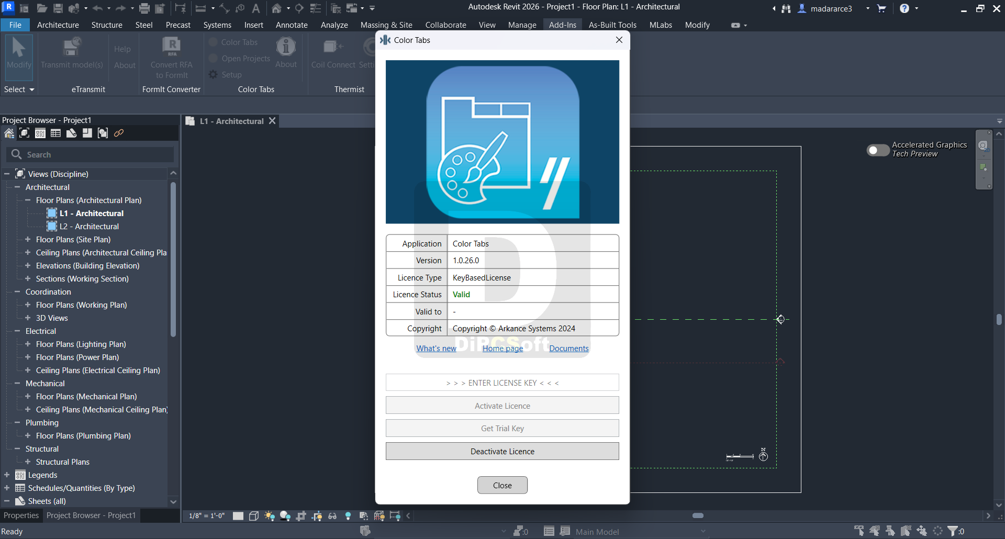Expand Schedules/Quantities (By Type) node
The height and width of the screenshot is (539, 1005).
(x=7, y=488)
